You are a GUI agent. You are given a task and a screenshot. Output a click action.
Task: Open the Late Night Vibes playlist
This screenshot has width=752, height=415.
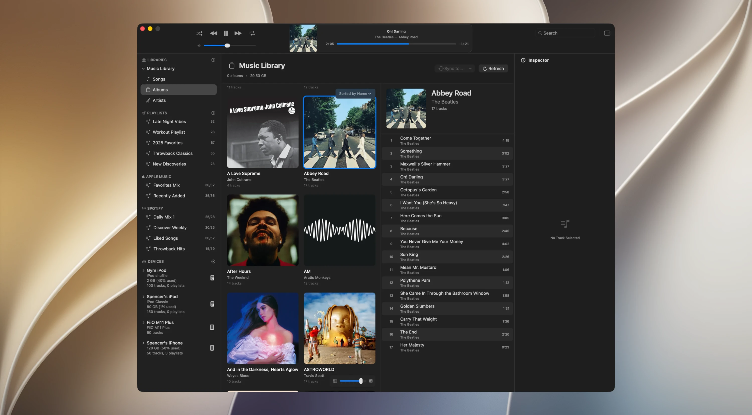pyautogui.click(x=179, y=121)
